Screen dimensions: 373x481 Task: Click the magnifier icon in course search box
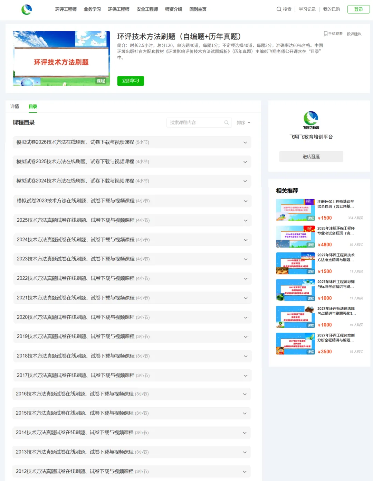(x=227, y=122)
